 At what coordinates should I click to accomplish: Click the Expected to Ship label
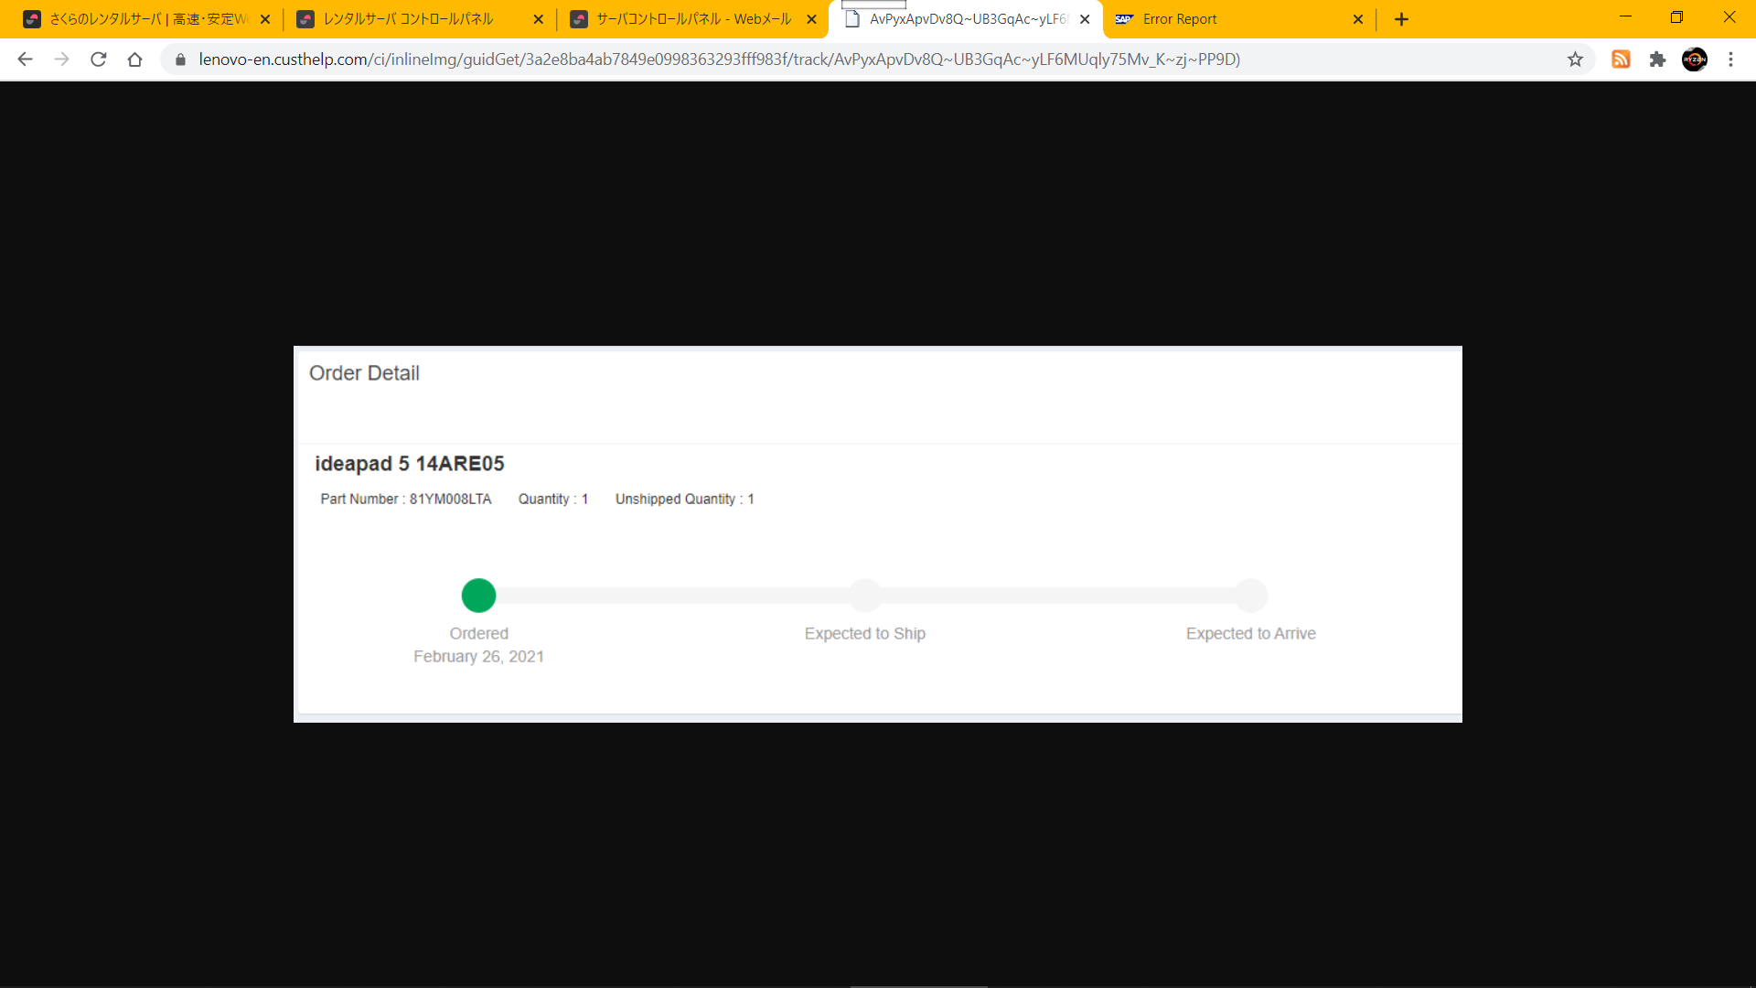[x=865, y=634]
